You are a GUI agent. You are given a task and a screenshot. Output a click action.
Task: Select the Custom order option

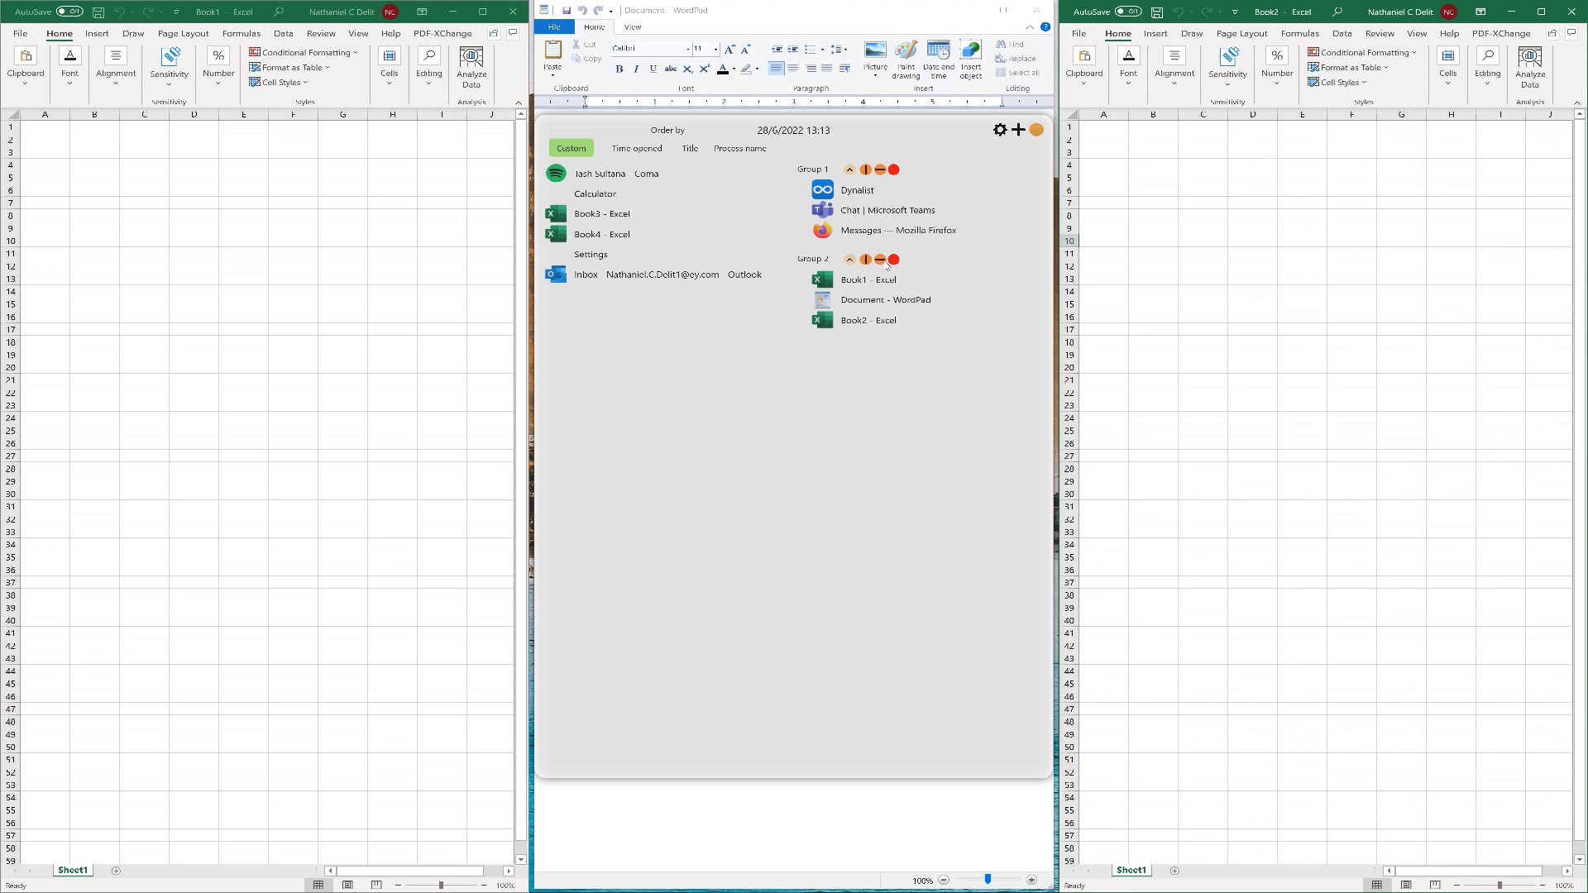point(571,149)
